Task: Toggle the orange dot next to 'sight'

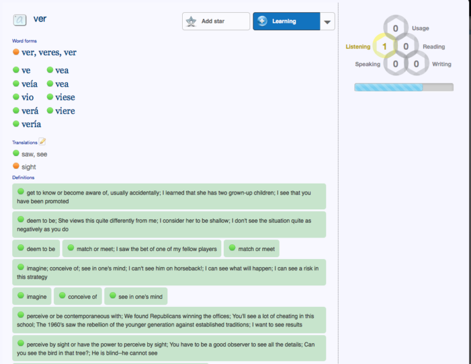Action: pos(16,166)
